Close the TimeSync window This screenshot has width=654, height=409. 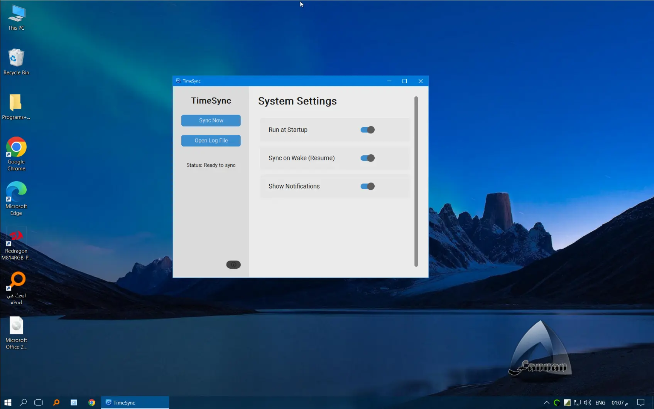click(x=421, y=81)
